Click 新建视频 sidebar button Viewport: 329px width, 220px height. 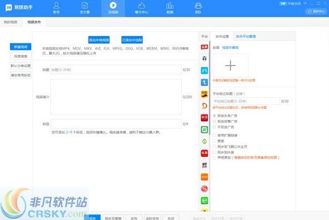tap(21, 47)
